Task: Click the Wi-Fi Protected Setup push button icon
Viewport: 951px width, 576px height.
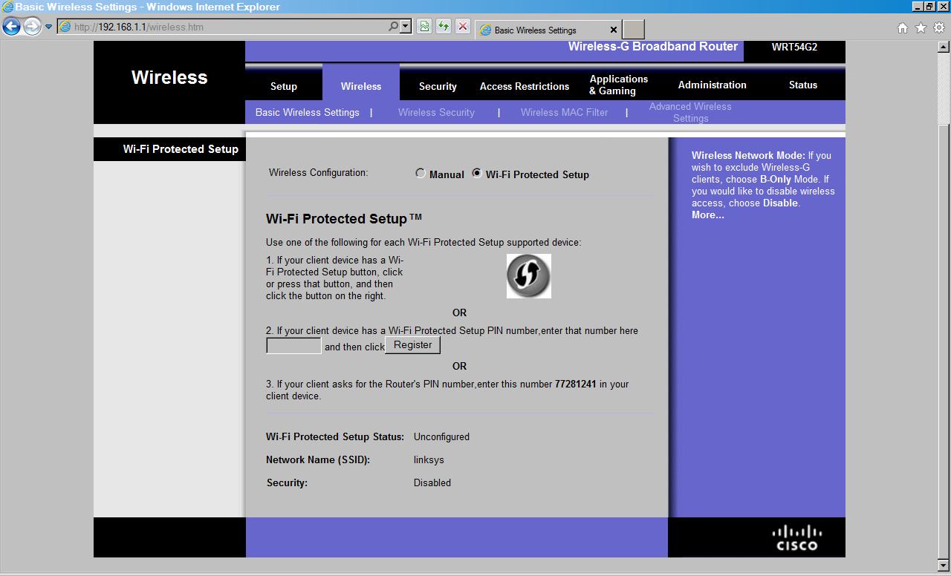Action: (x=528, y=276)
